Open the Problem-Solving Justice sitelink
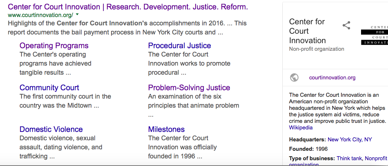The height and width of the screenshot is (166, 388). 189,88
